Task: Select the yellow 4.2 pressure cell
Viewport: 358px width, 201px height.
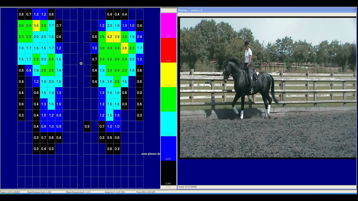Action: (x=110, y=37)
